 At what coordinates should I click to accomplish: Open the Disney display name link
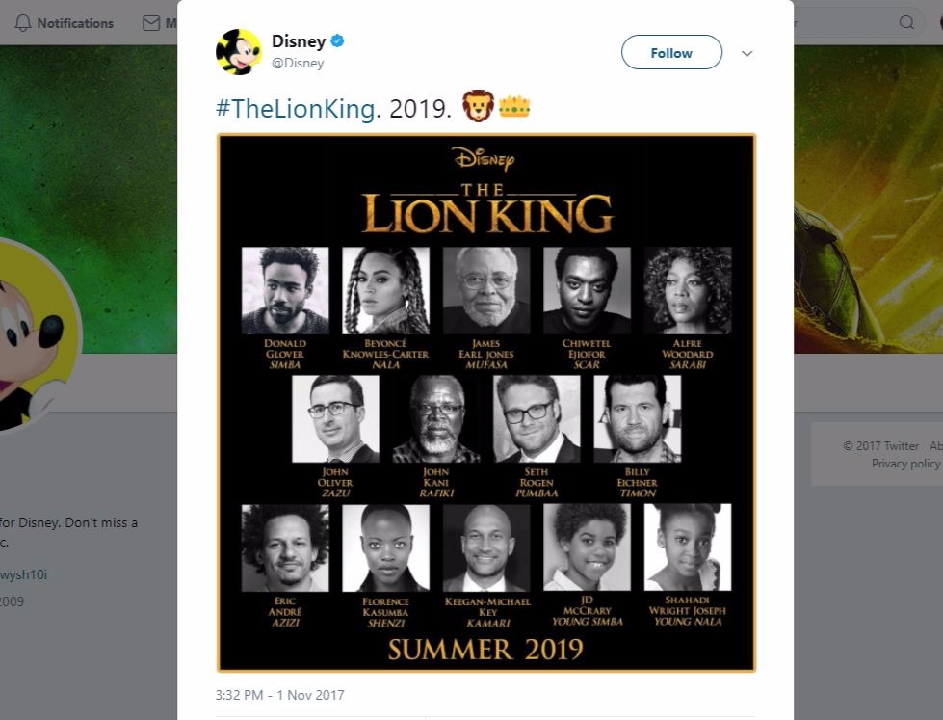point(299,41)
